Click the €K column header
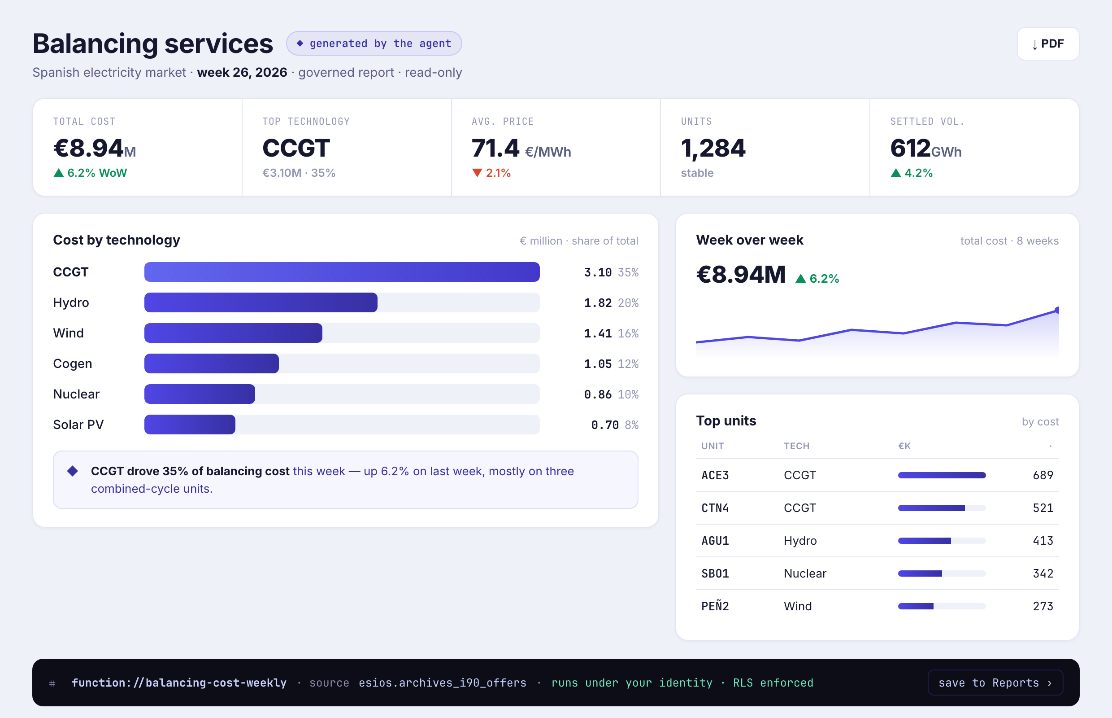Image resolution: width=1112 pixels, height=718 pixels. click(x=905, y=446)
